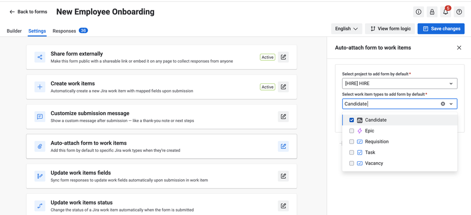Open the lock permissions icon
Screen dimensions: 471x215
pyautogui.click(x=432, y=12)
